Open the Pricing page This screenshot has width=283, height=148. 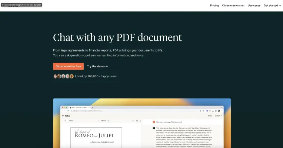[214, 6]
